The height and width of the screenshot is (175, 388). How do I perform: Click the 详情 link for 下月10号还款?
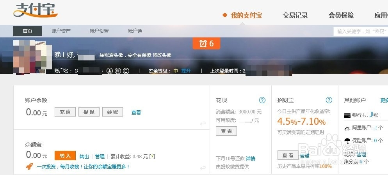[251, 159]
